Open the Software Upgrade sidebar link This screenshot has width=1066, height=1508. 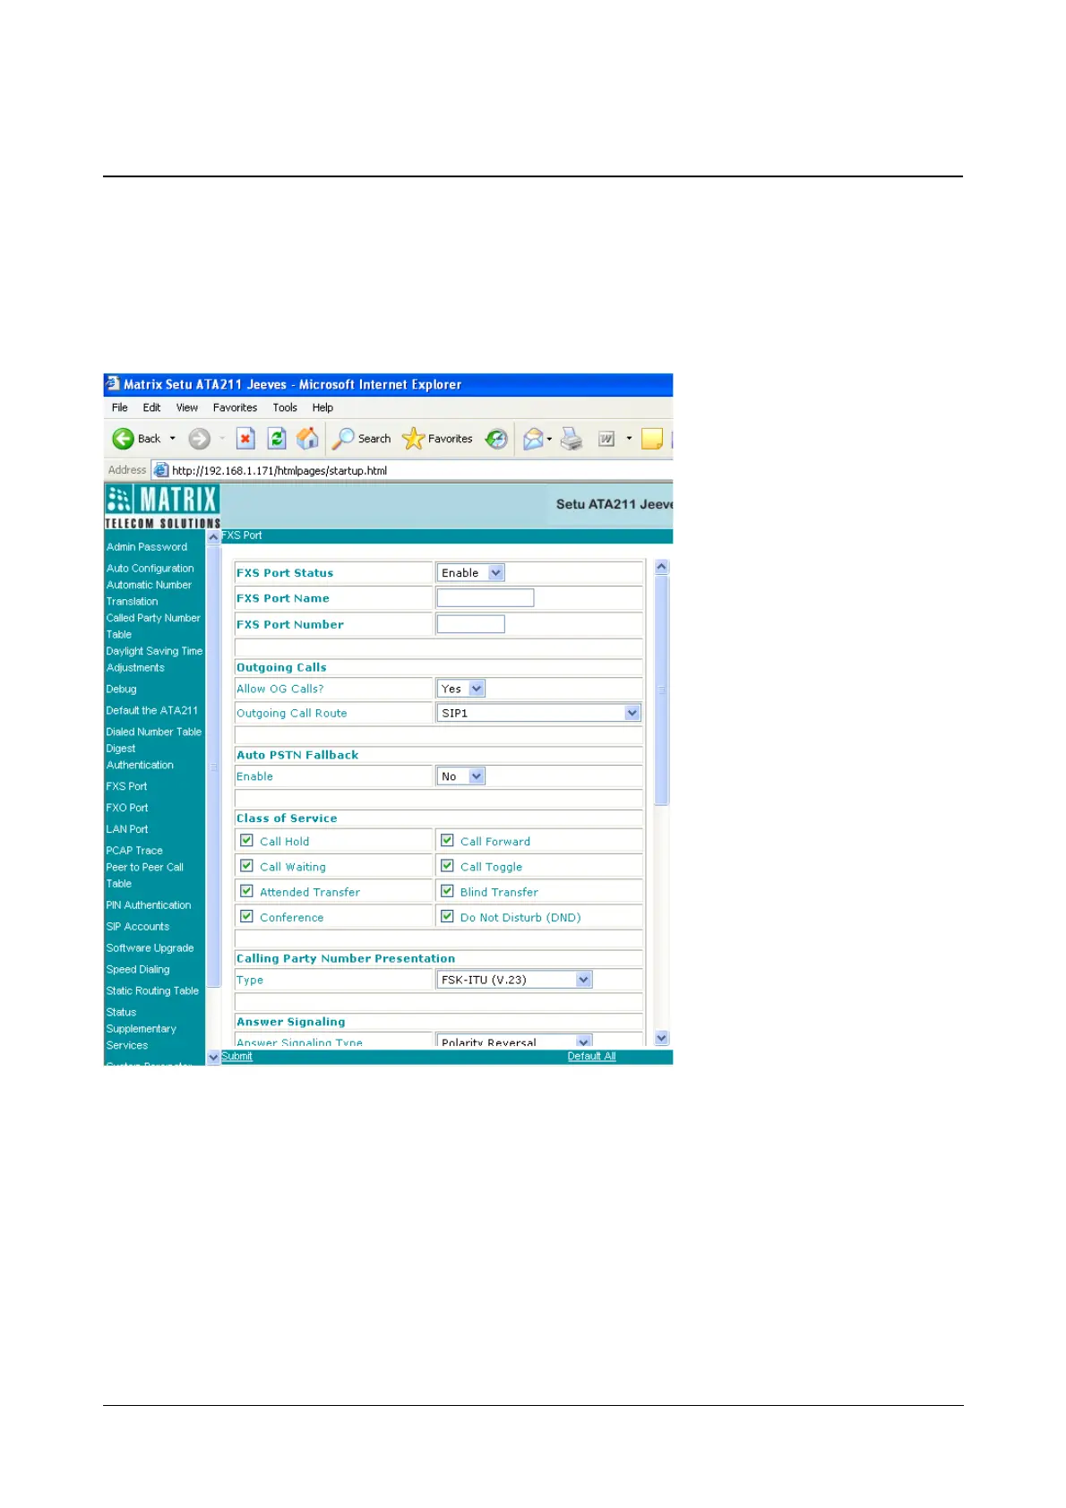(150, 948)
